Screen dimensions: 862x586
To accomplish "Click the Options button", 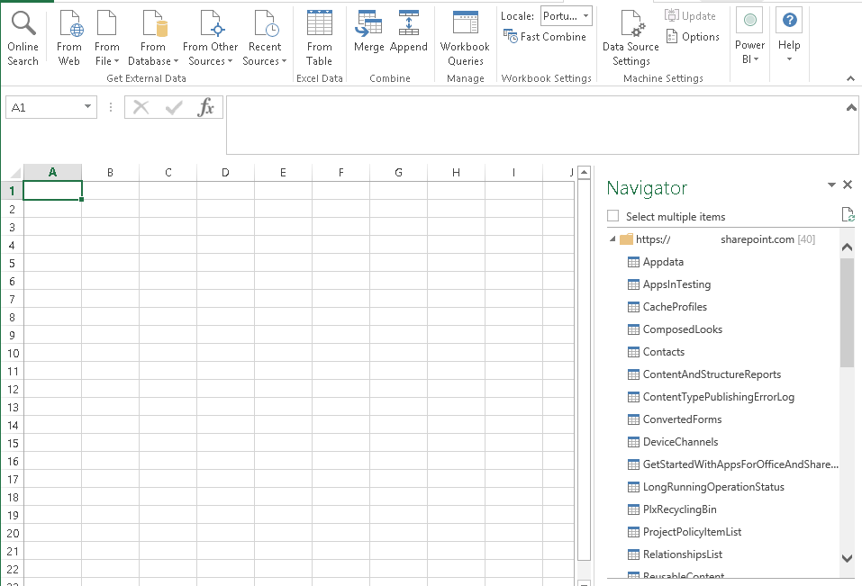I will tap(694, 36).
